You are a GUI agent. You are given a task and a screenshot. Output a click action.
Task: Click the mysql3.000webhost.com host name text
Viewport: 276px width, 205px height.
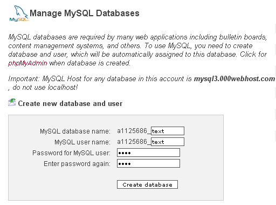(234, 79)
